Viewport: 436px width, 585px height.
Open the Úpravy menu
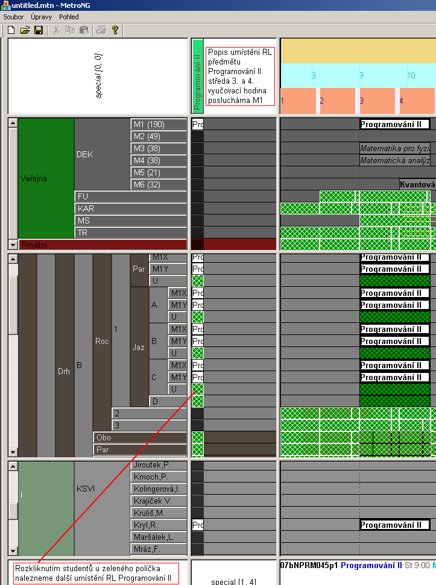point(41,17)
